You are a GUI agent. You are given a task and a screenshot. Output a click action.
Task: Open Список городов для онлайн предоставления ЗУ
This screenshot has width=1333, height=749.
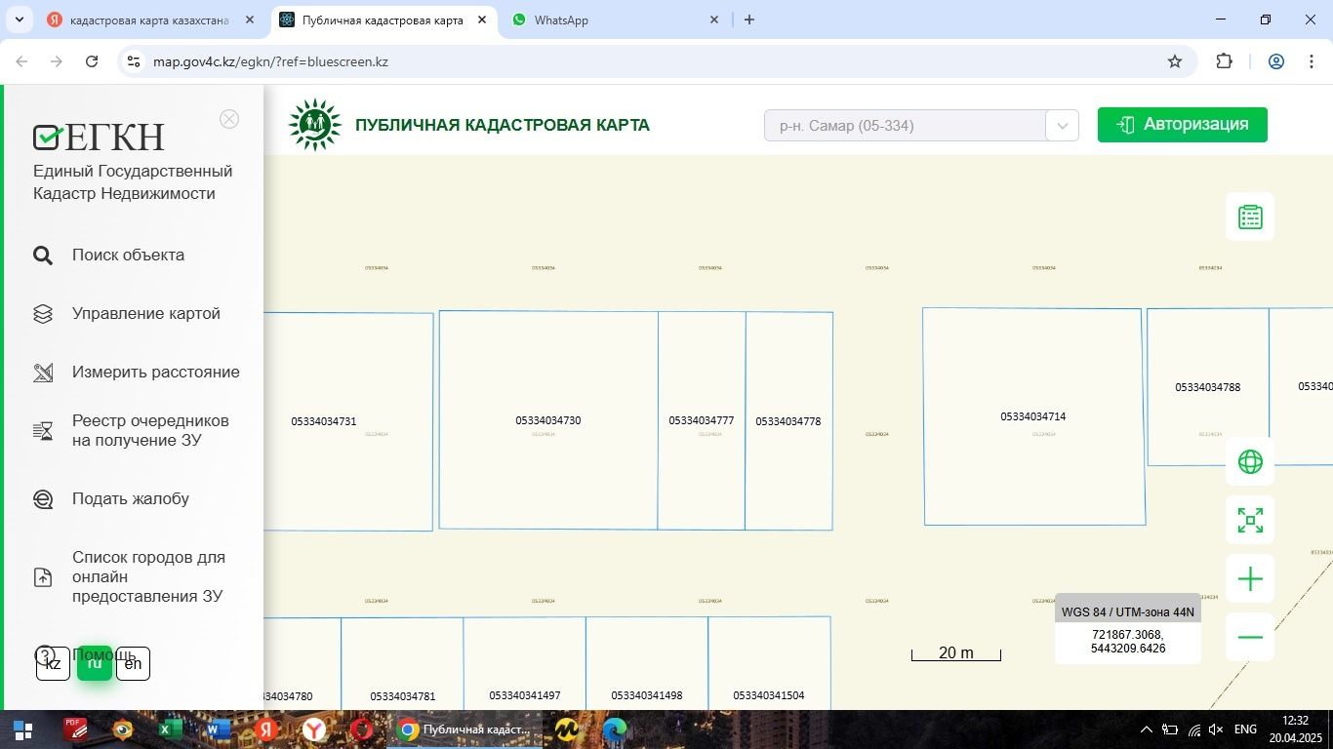(x=148, y=576)
